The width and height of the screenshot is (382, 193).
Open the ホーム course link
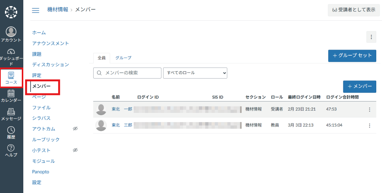tap(39, 33)
